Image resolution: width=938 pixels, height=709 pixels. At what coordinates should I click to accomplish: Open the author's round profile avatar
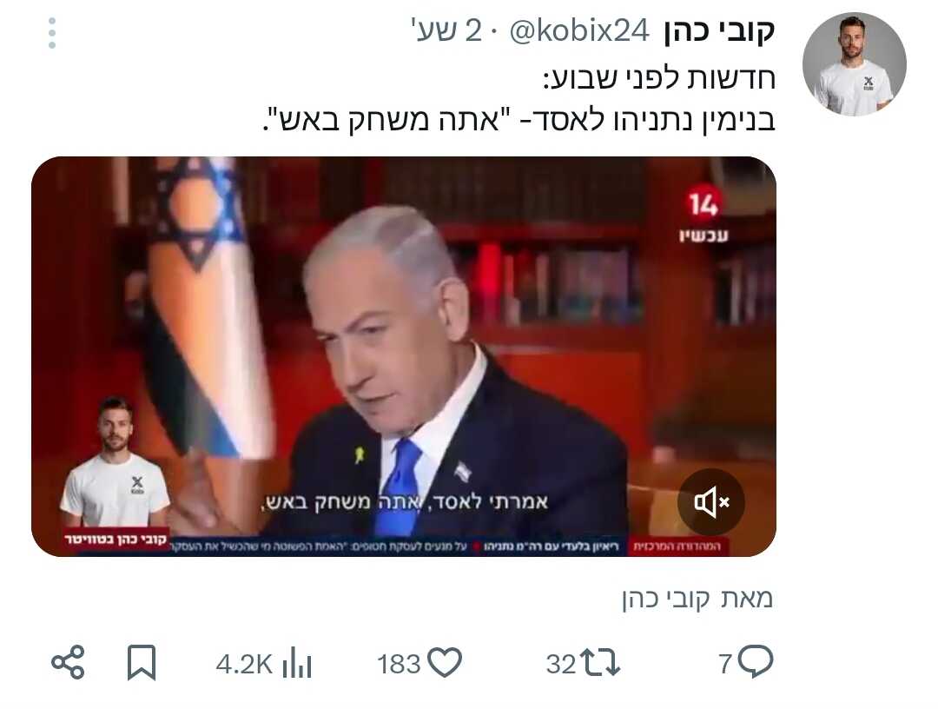855,64
